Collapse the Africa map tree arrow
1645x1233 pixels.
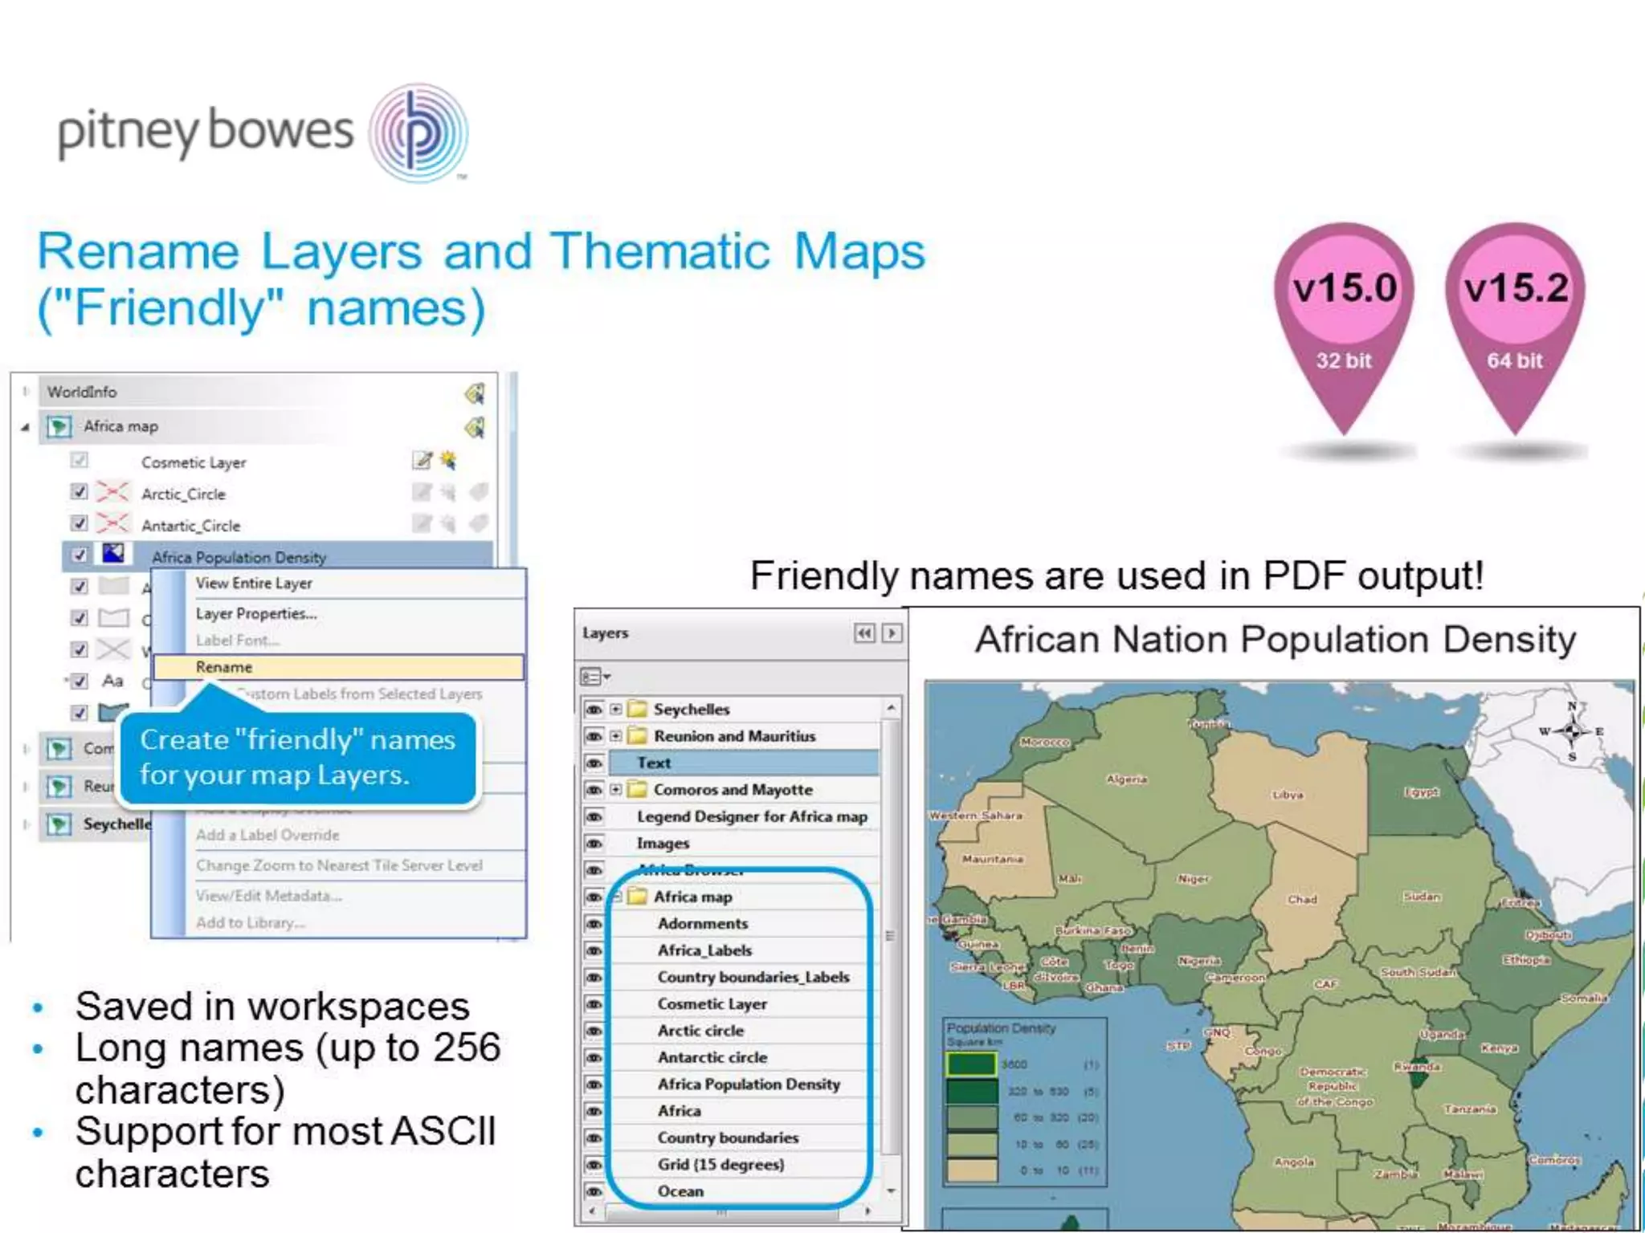click(25, 427)
